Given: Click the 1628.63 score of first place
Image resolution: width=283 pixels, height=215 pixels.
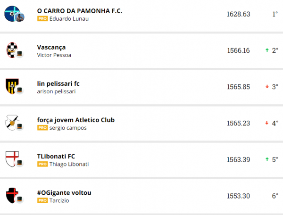Looking at the screenshot, I should (238, 14).
